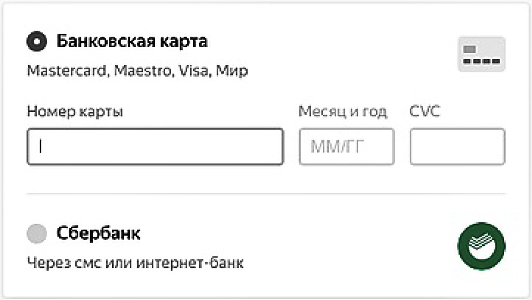Click the ММ/ГГ expiry date field
The height and width of the screenshot is (300, 532).
[346, 147]
